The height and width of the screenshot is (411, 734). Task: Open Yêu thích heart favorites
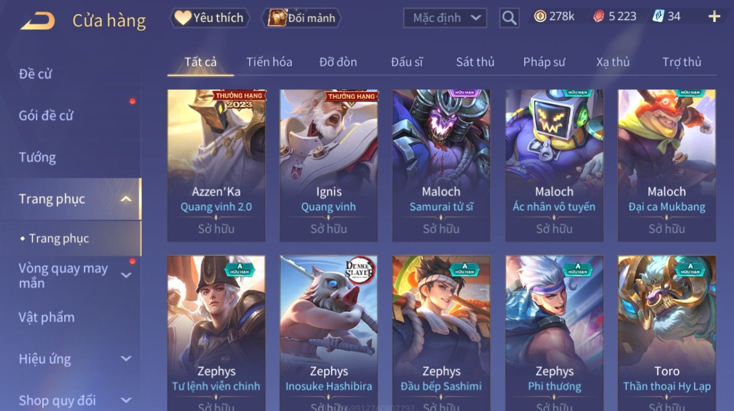[209, 18]
